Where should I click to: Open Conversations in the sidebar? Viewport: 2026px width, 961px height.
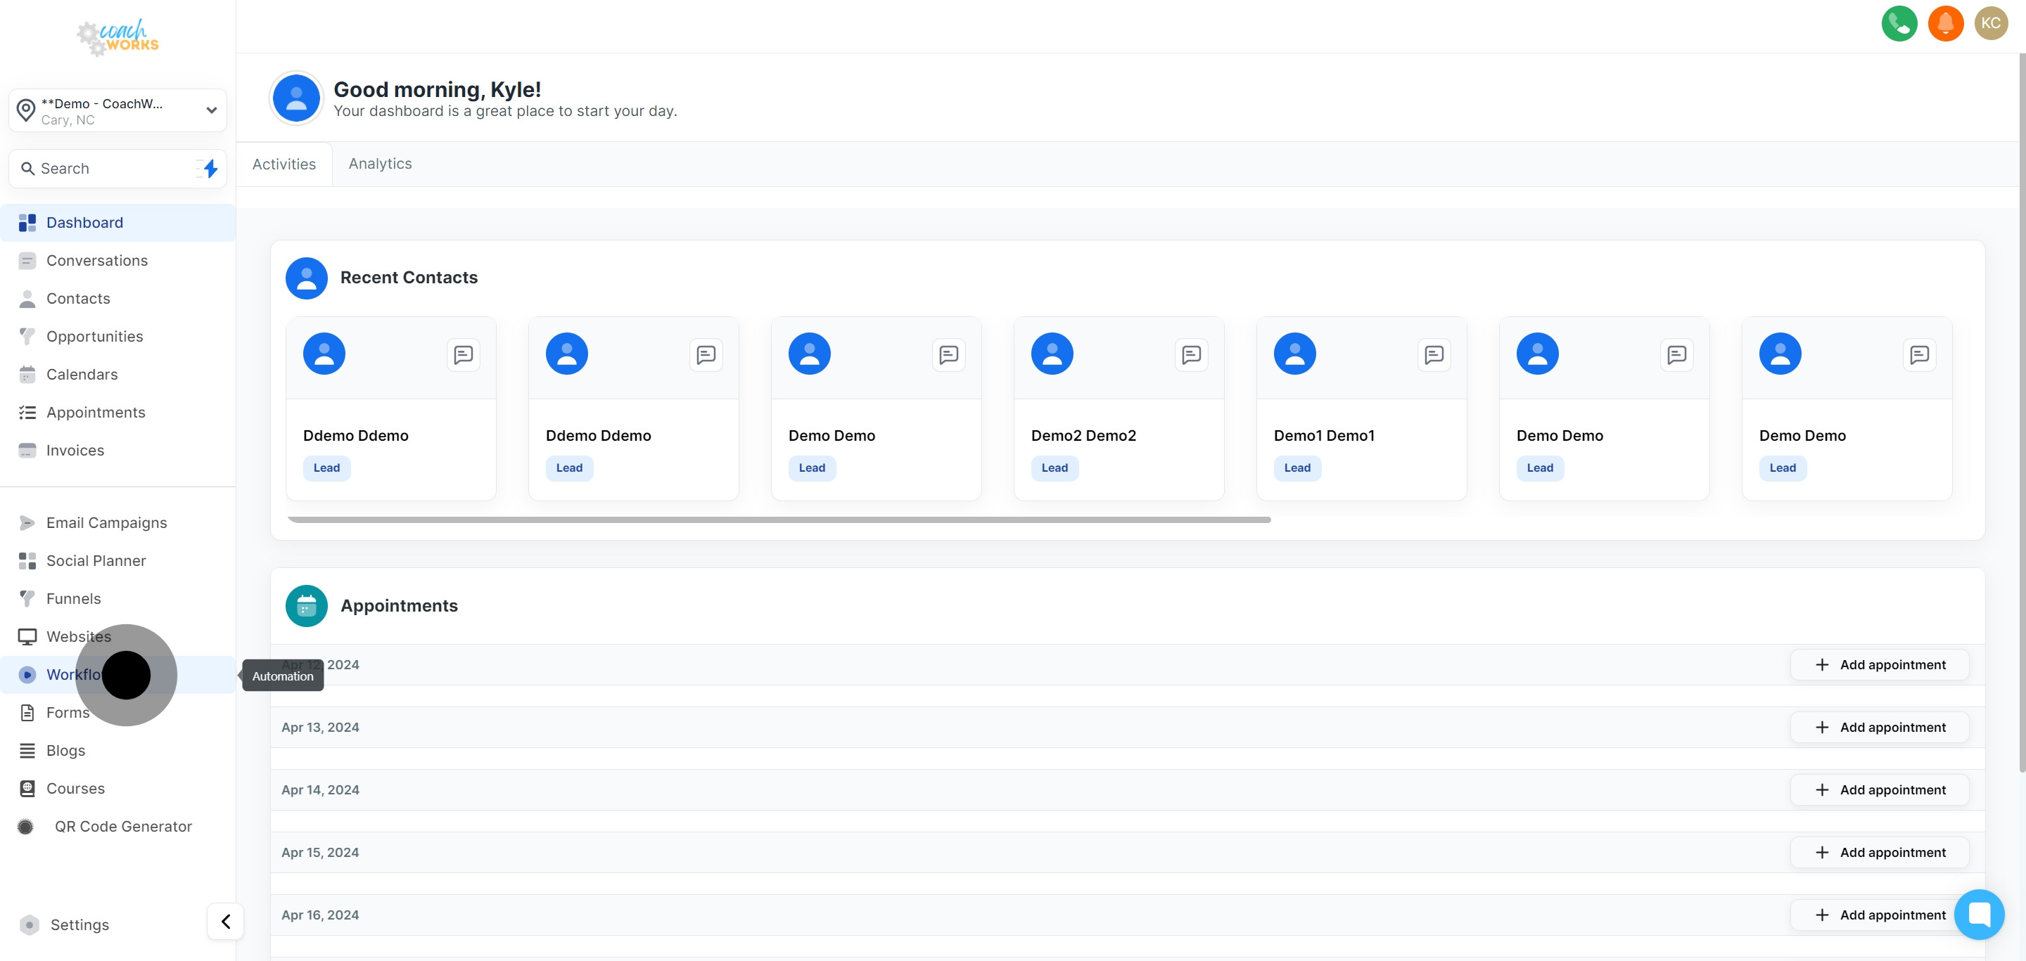click(x=97, y=260)
